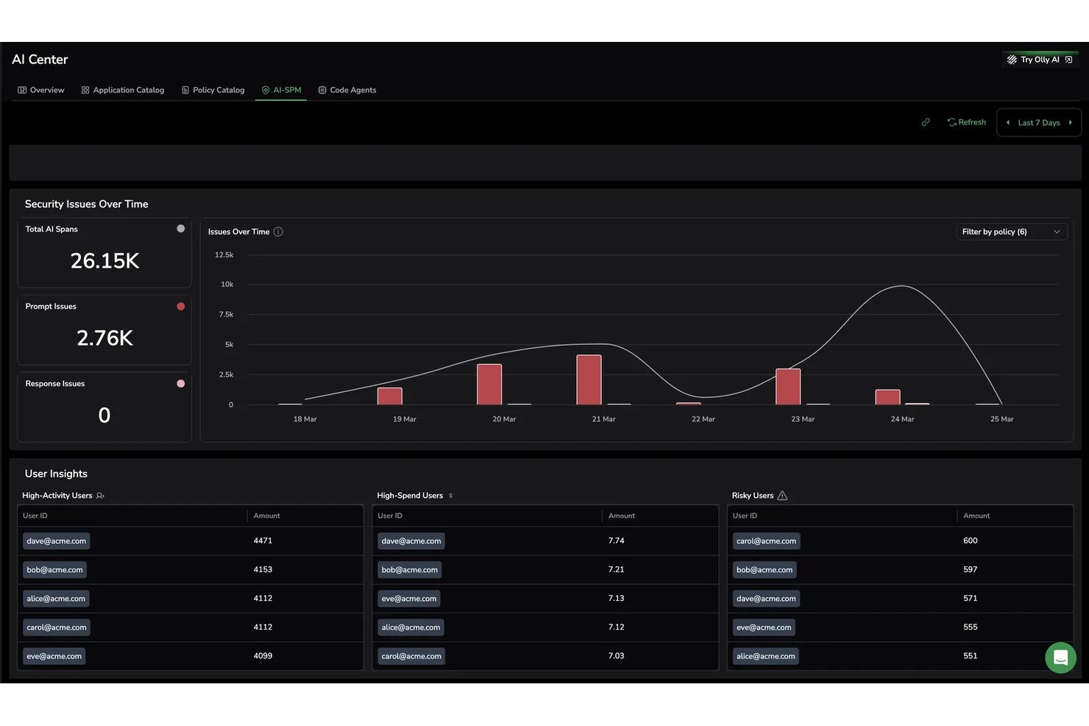The width and height of the screenshot is (1089, 726).
Task: Switch to the Overview tab
Action: tap(41, 90)
